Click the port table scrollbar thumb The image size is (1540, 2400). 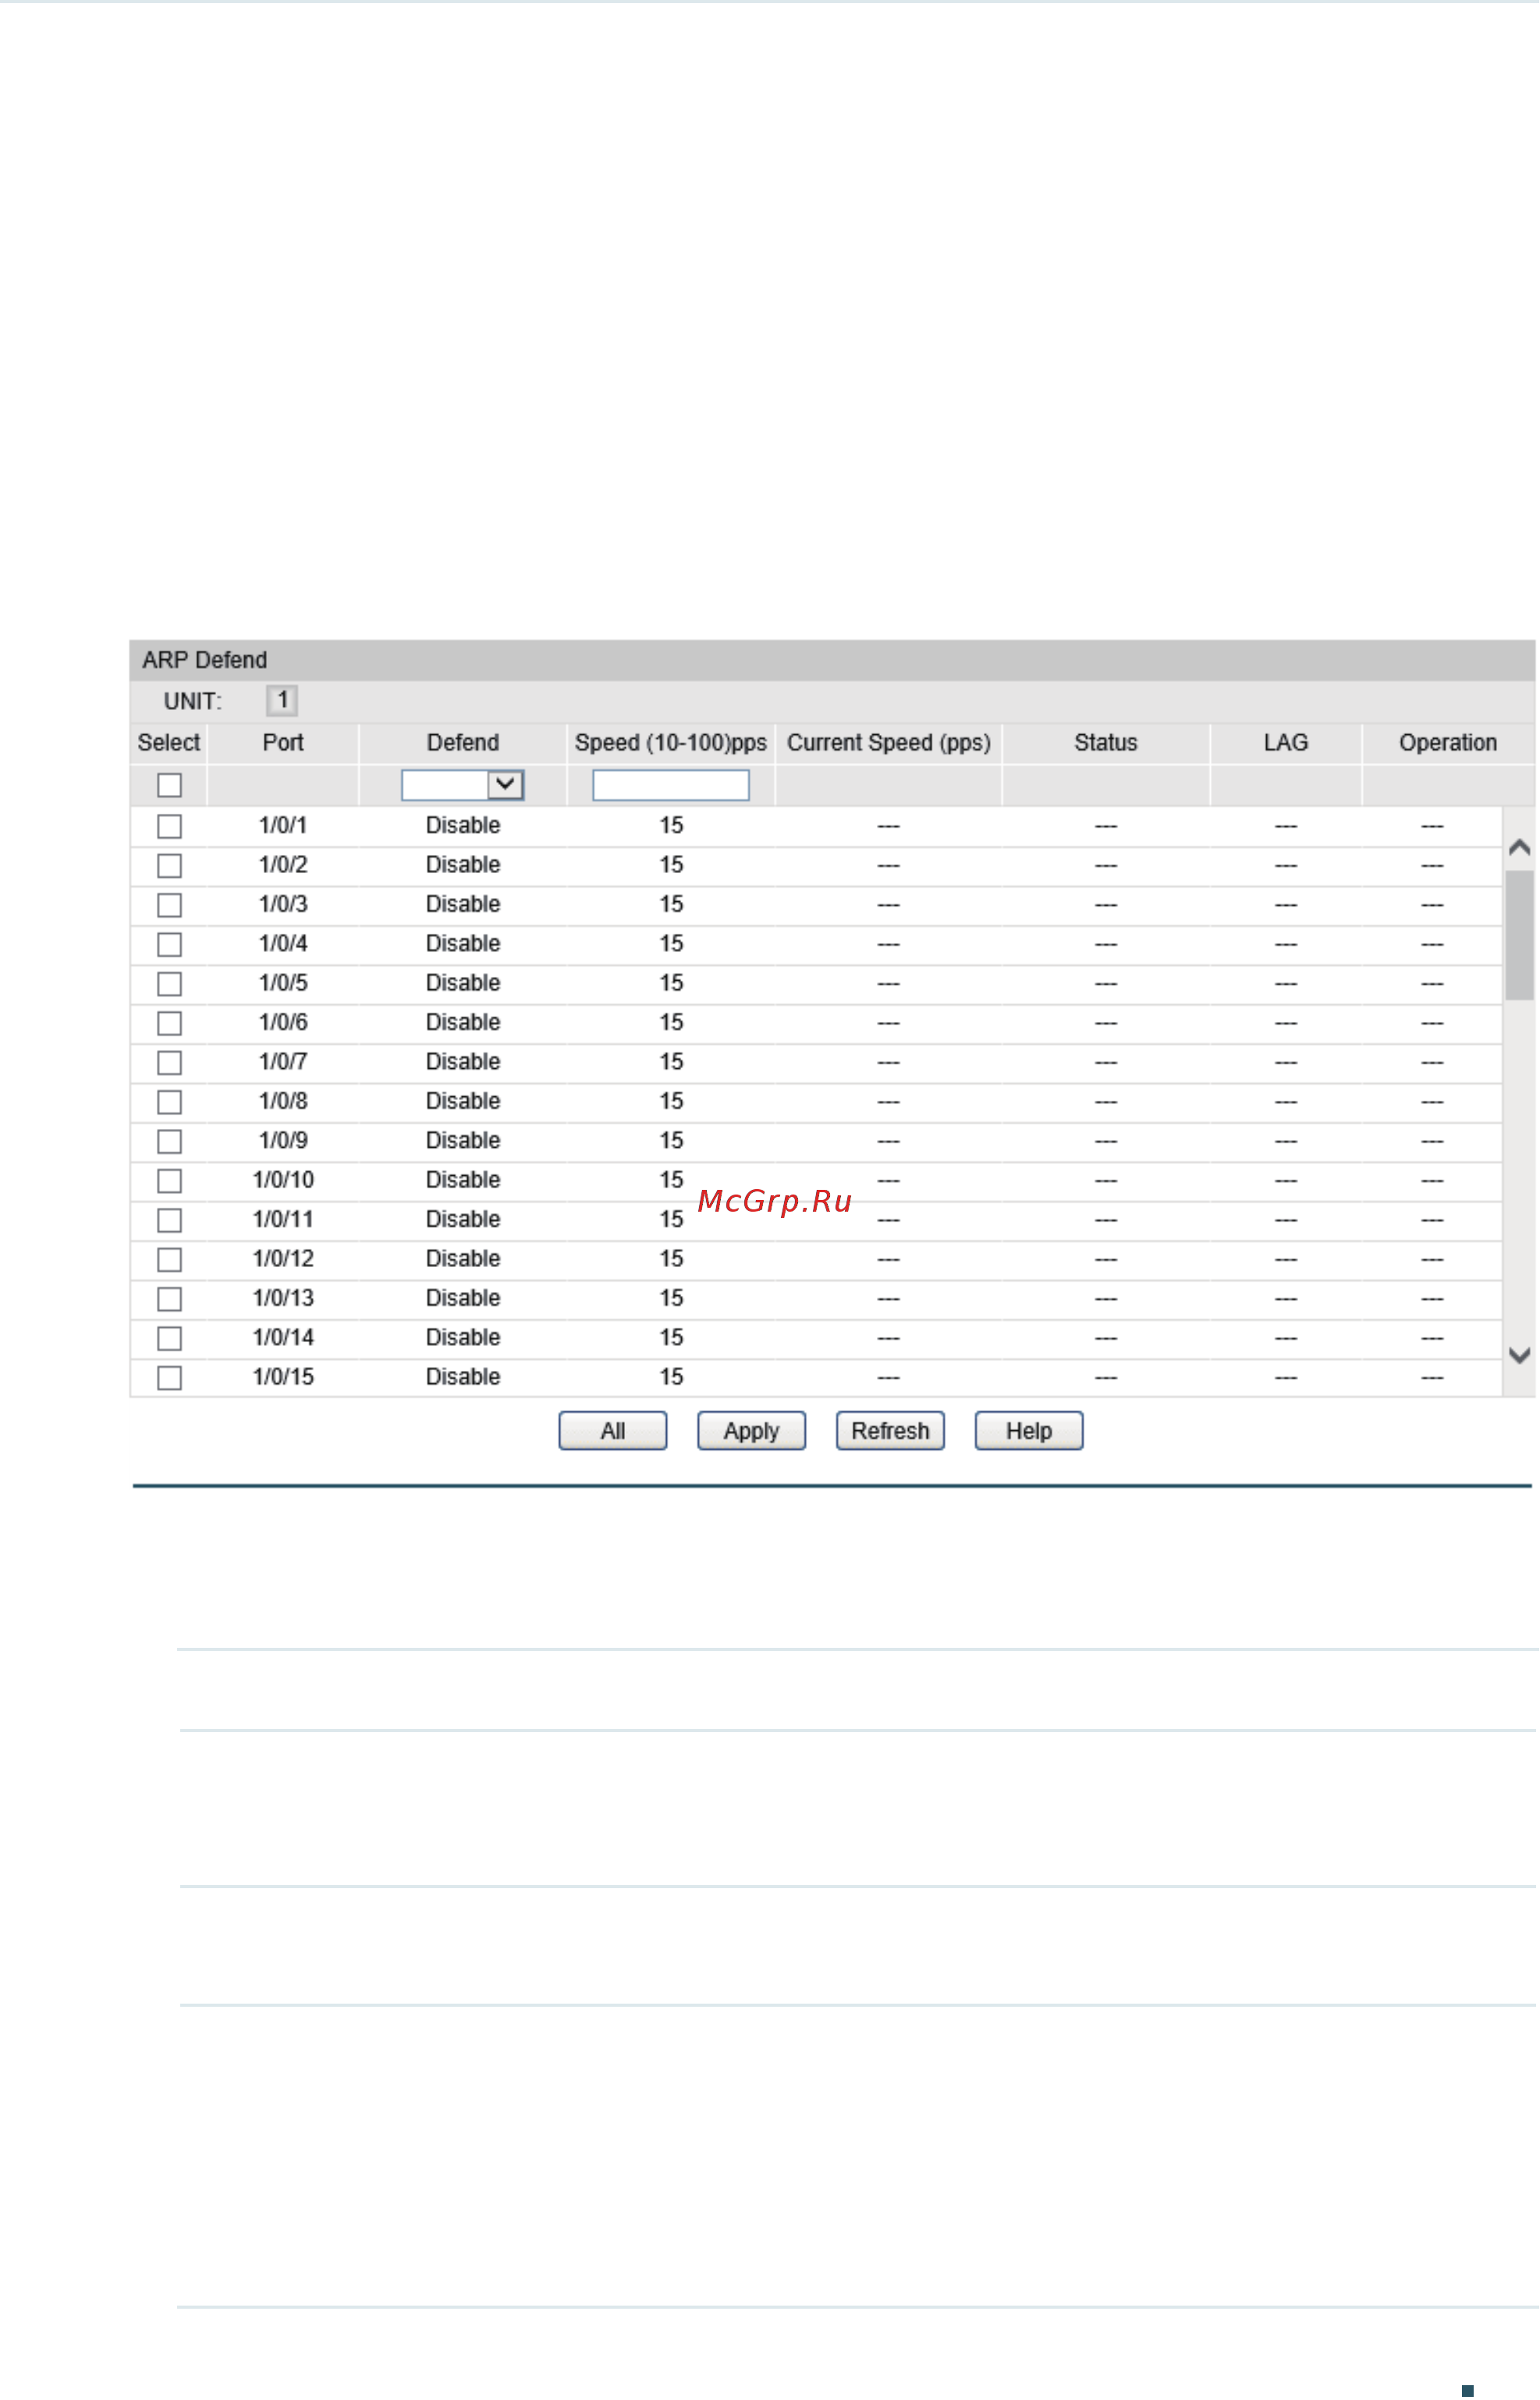click(1520, 935)
